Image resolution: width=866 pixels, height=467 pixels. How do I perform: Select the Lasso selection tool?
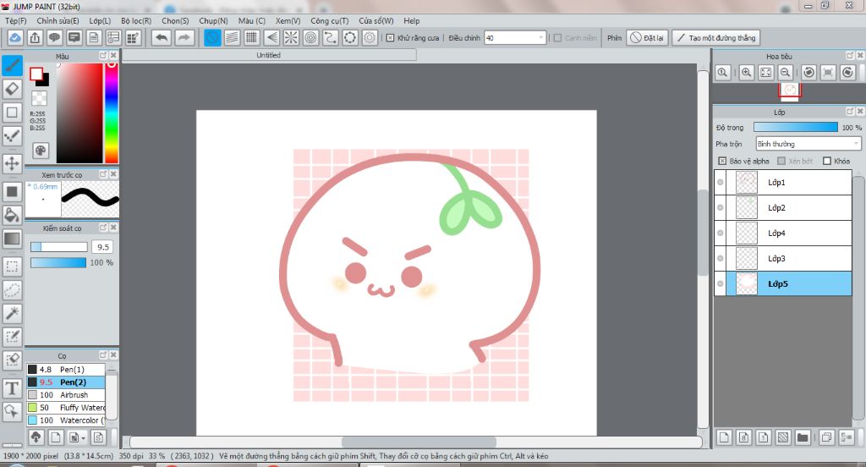pyautogui.click(x=12, y=289)
